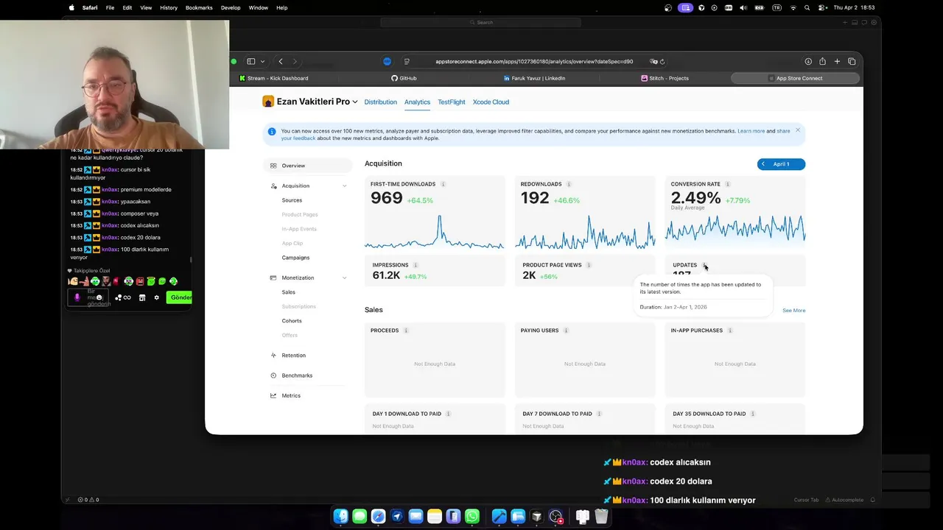
Task: Switch to the Analytics tab
Action: tap(417, 102)
